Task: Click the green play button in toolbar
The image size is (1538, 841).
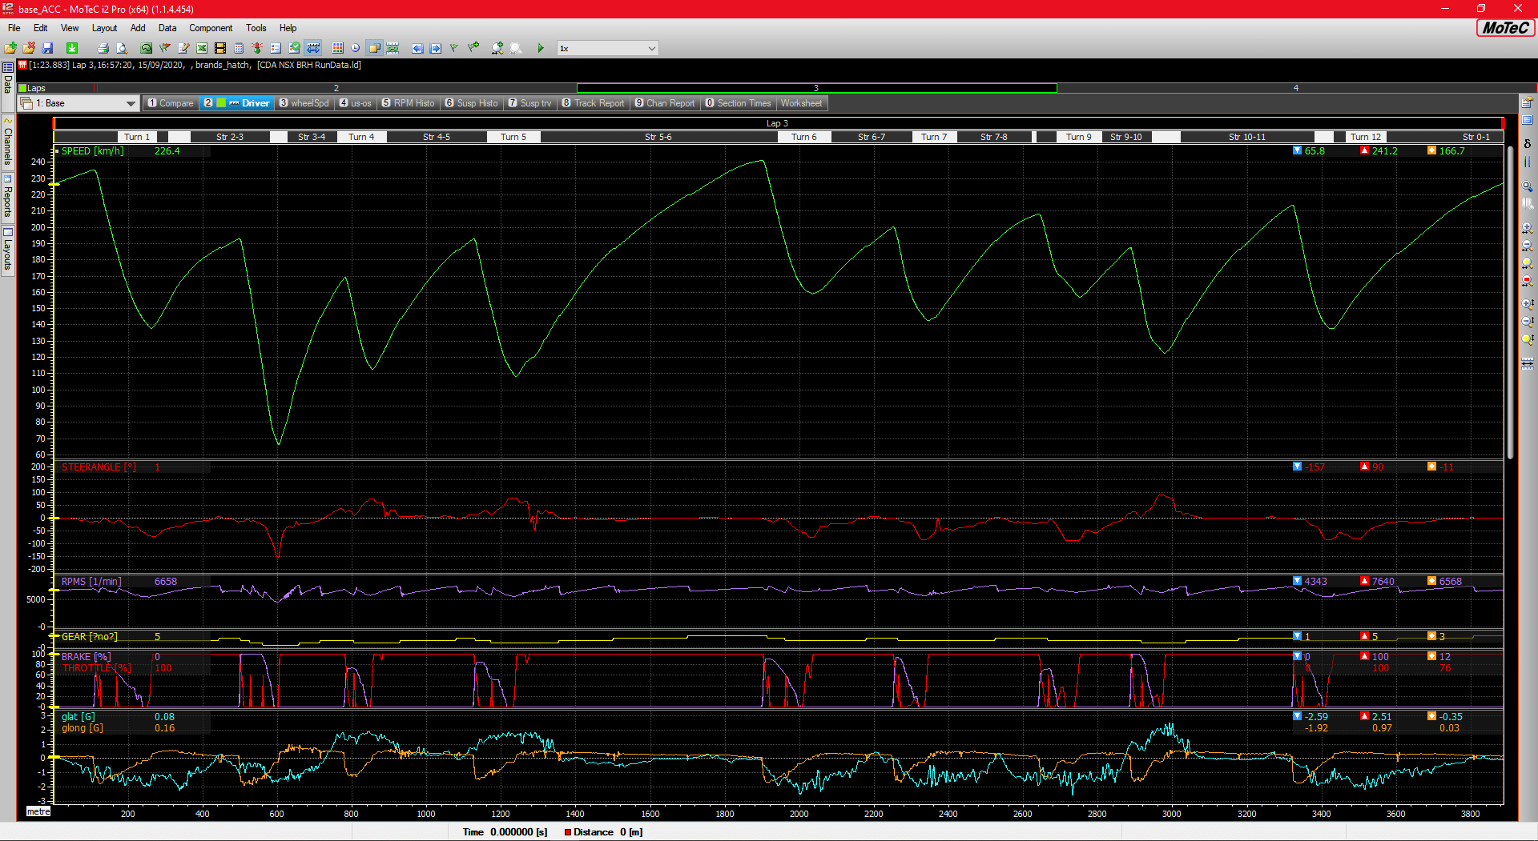Action: tap(541, 48)
